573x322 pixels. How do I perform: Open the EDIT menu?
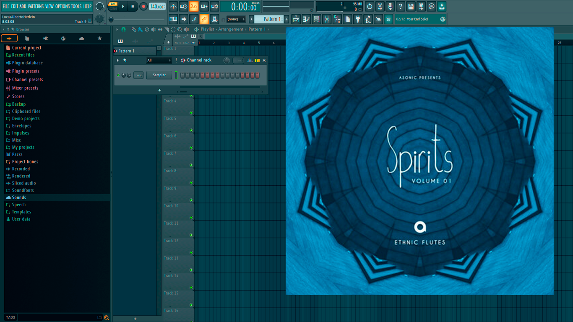point(14,6)
